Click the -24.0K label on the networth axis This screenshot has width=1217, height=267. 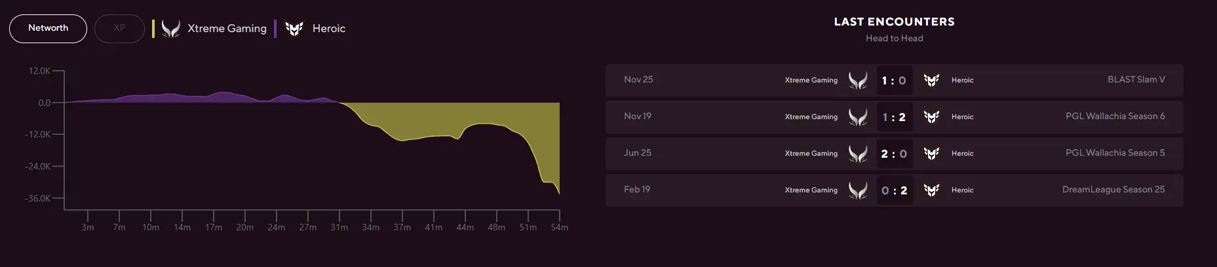pyautogui.click(x=38, y=166)
